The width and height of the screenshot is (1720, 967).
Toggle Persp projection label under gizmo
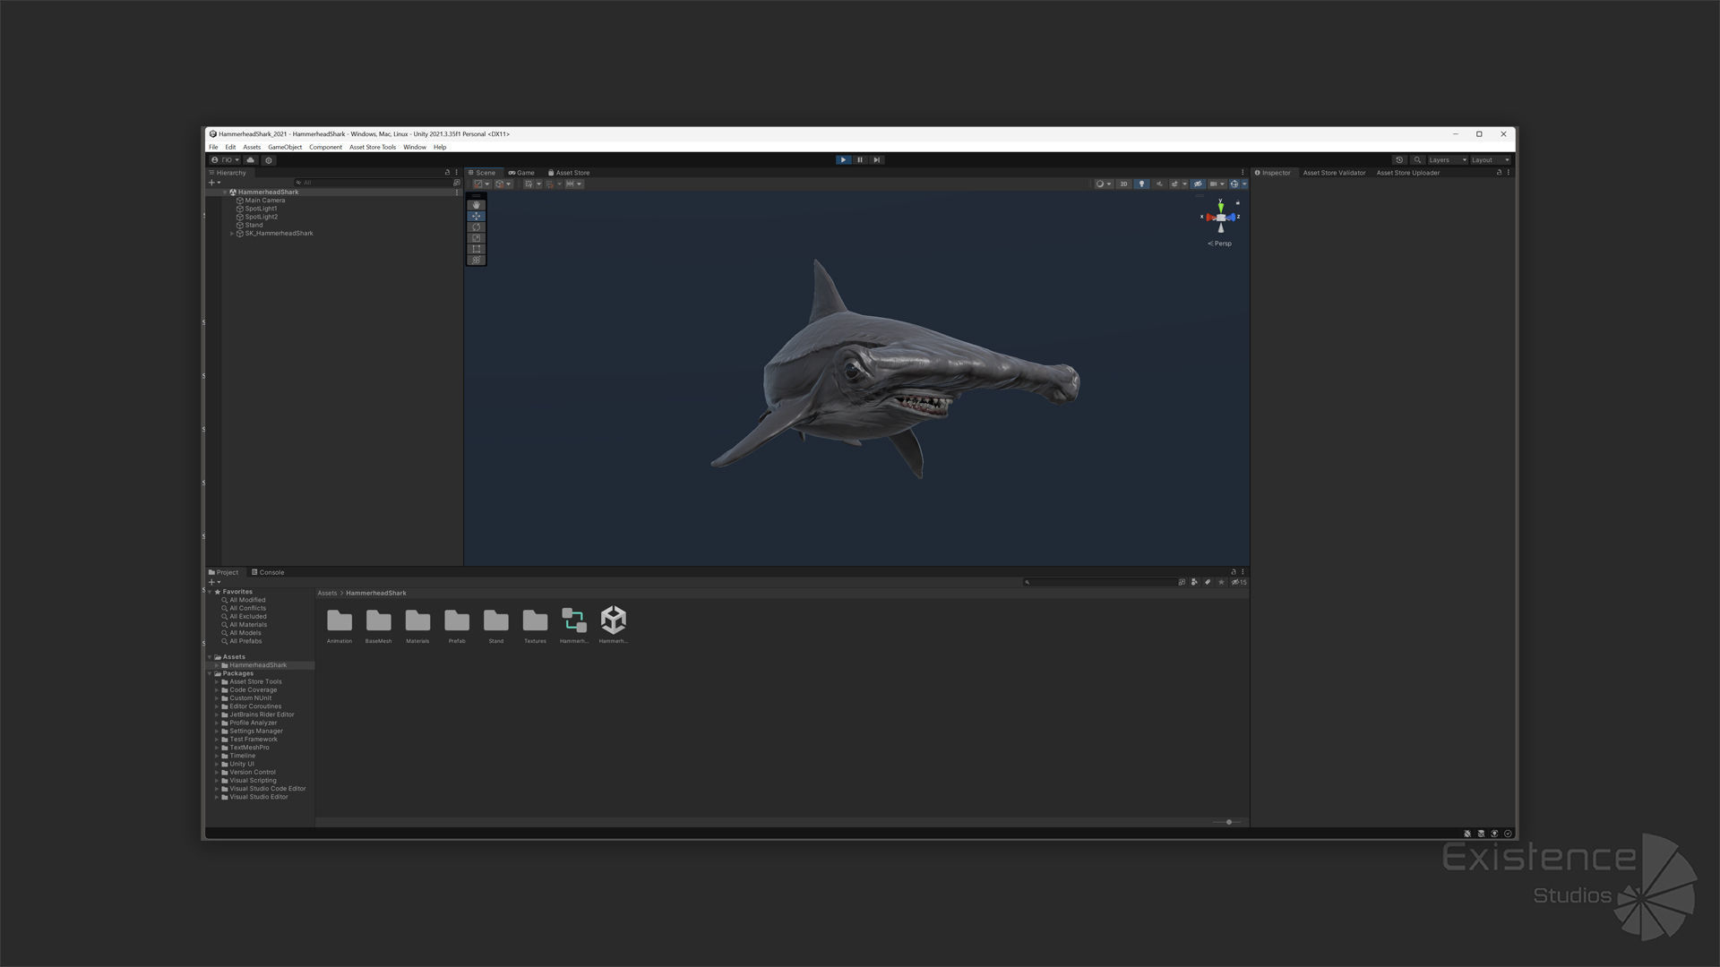1220,244
